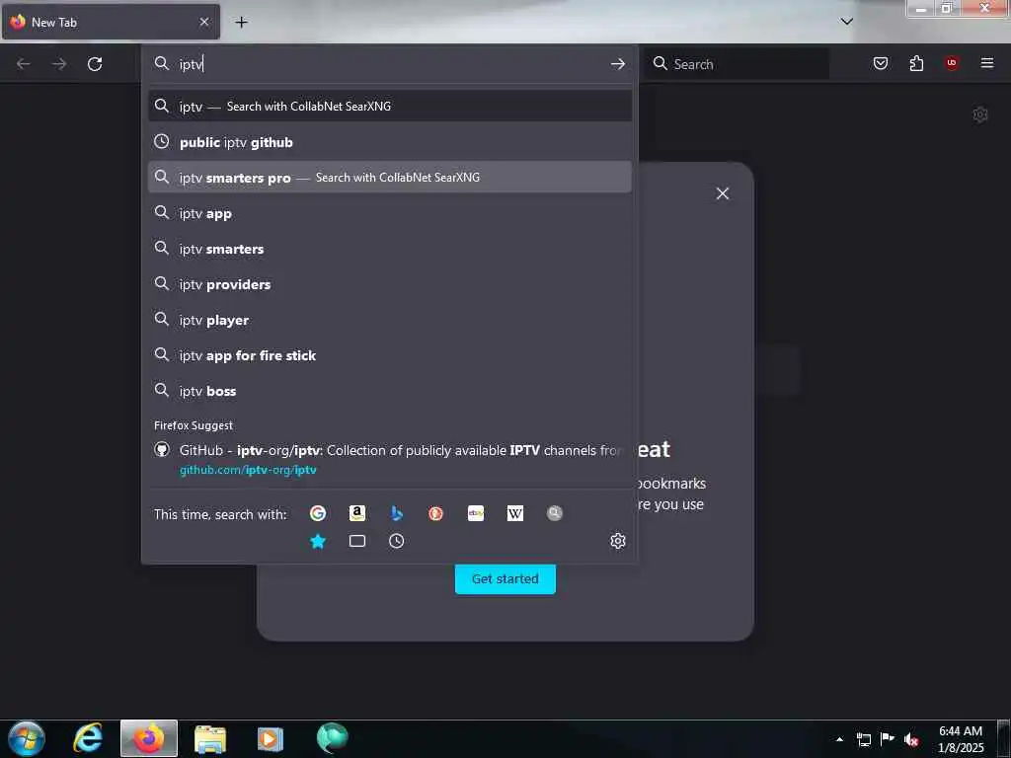Image resolution: width=1011 pixels, height=758 pixels.
Task: Open the uBlock Origin extension icon
Action: [952, 63]
